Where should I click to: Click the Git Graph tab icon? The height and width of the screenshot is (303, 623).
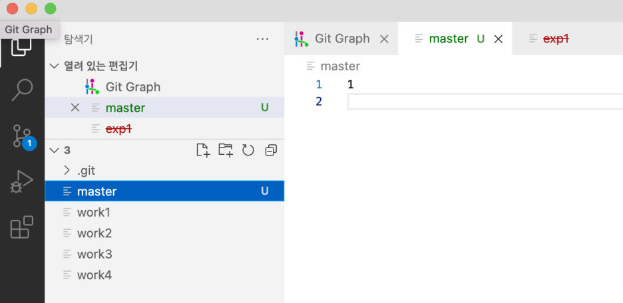point(301,39)
